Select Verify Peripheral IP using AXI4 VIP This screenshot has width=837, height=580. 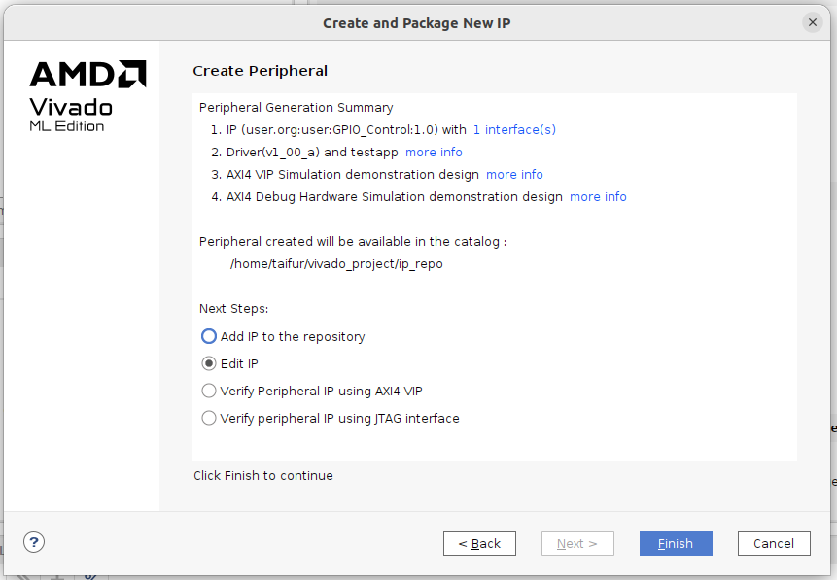click(209, 392)
